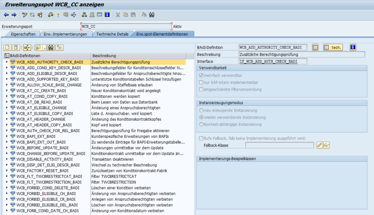Click the binoculars search icon in the top toolbar
374x215 pixels.
[x=152, y=15]
